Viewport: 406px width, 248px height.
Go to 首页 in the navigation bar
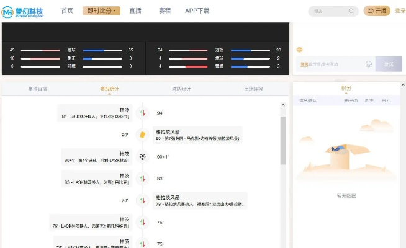tap(67, 11)
